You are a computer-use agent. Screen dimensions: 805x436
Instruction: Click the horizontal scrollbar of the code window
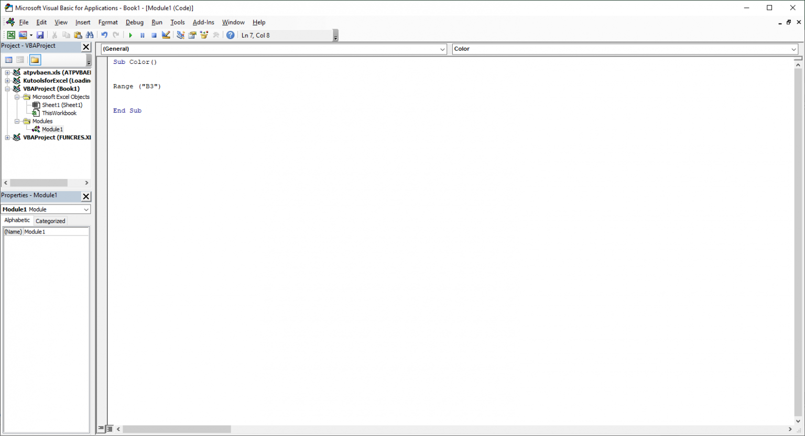click(x=177, y=429)
